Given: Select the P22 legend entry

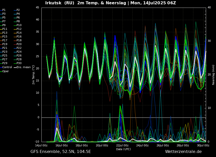Looking at the screenshot, I should pyautogui.click(x=19, y=48).
